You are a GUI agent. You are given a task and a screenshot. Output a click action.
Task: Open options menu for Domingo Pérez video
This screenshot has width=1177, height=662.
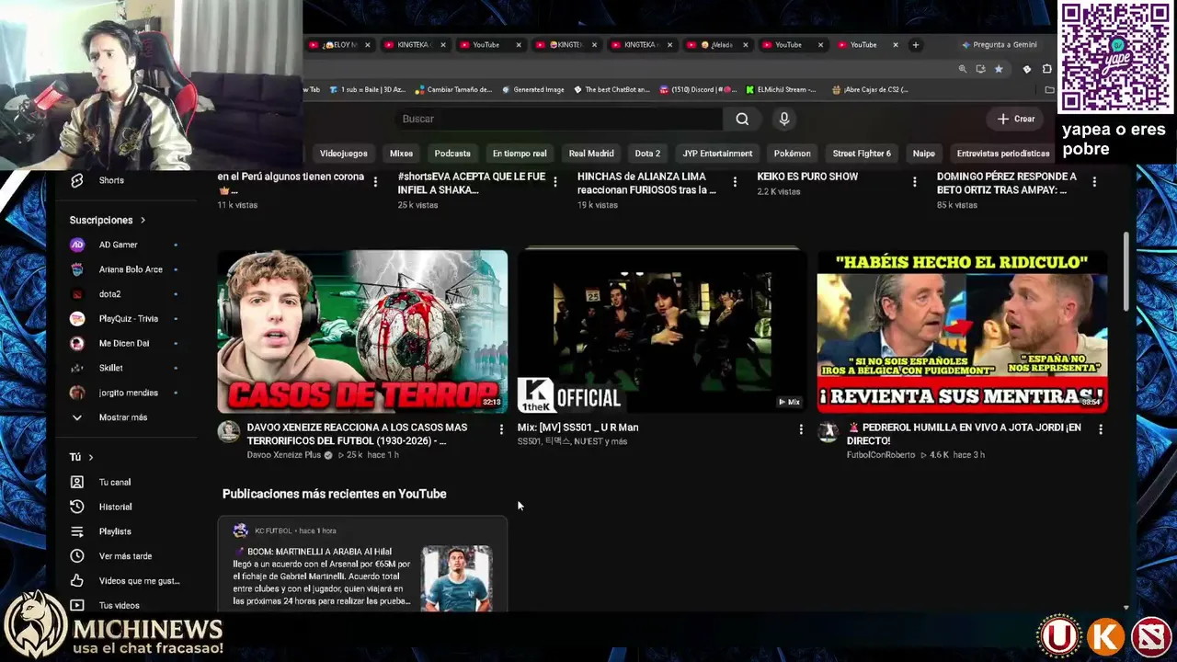click(x=1094, y=182)
